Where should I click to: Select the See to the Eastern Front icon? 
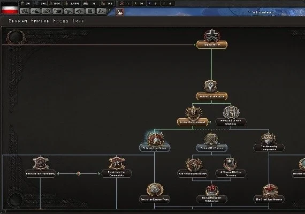tap(155, 189)
